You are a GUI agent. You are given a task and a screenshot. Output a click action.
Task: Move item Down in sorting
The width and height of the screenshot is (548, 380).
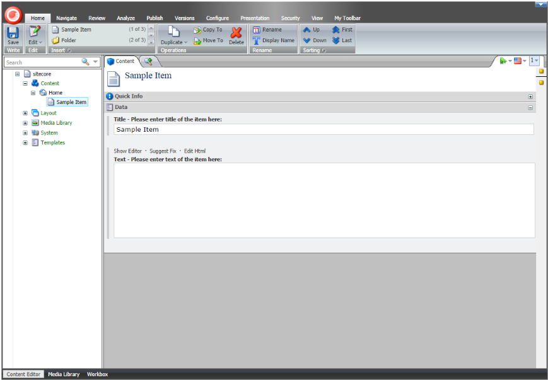click(x=315, y=40)
